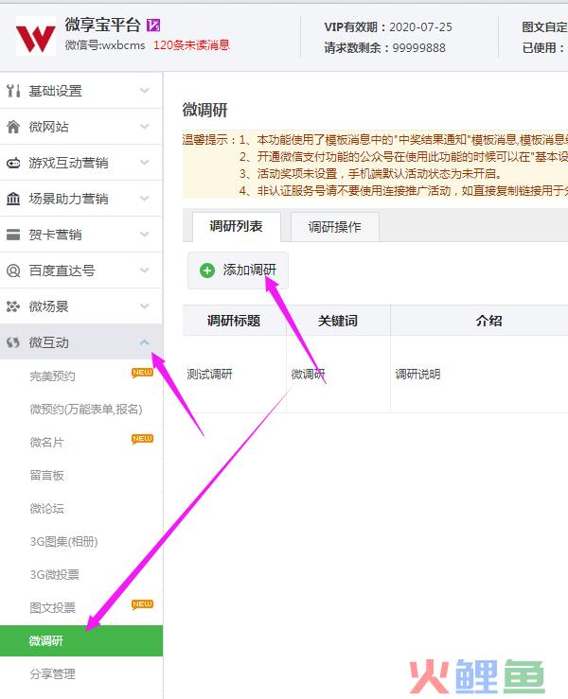
Task: Open the 120条未读消息 link
Action: tap(192, 45)
